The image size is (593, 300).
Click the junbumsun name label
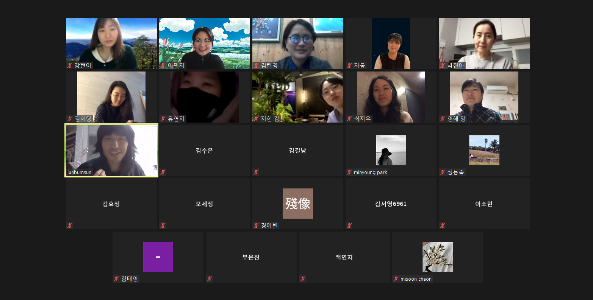coord(80,173)
